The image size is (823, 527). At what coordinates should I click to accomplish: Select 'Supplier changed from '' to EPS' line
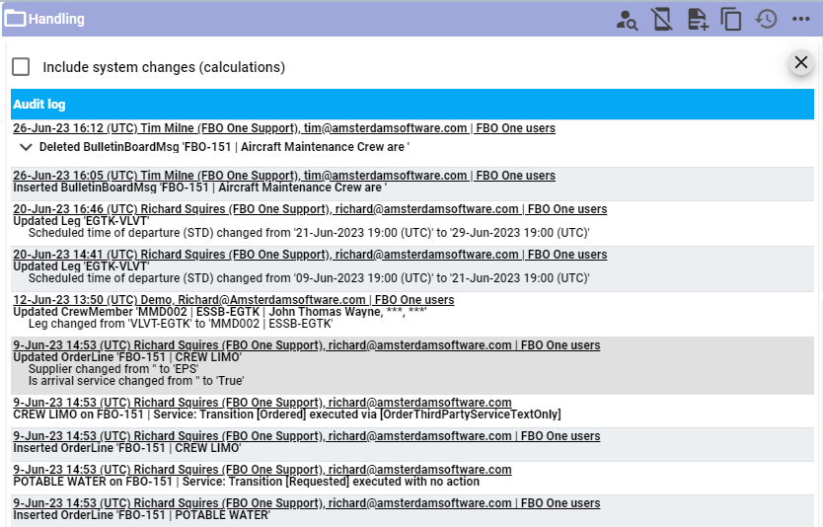(x=112, y=368)
